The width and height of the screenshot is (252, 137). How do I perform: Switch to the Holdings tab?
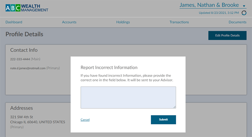point(123,22)
